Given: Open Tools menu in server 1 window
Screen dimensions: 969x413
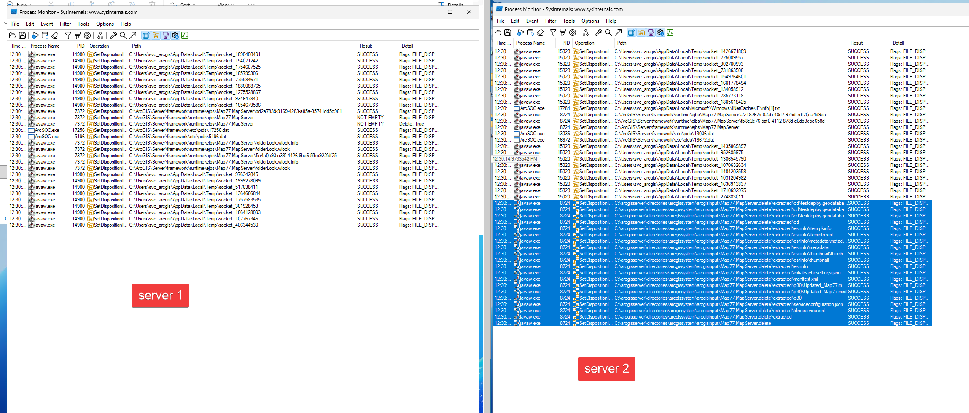Looking at the screenshot, I should [x=83, y=24].
